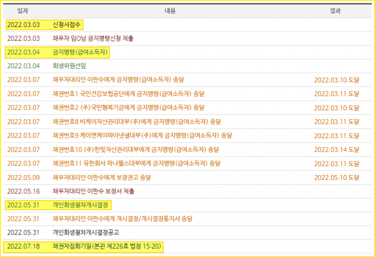Viewport: 375px width, 257px height.
Task: Click the 개인회생절차개시결정 entry
Action: [80, 205]
